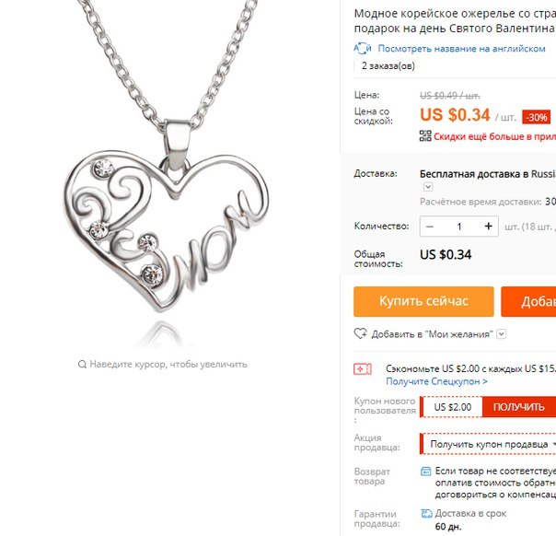Expand the shipping options dropdown arrow
556x536 pixels.
coord(428,187)
